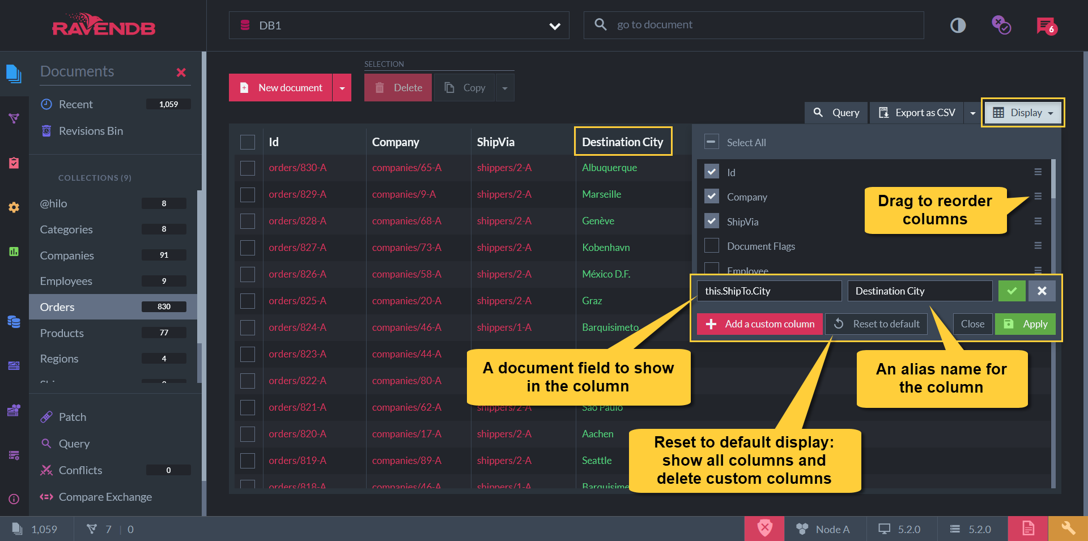Screen dimensions: 1088x541
Task: Select checkbox for orders/824-A row
Action: [x=248, y=327]
